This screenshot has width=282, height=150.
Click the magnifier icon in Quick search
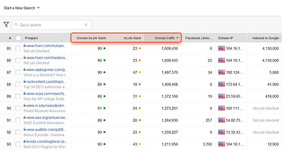[x=16, y=25]
